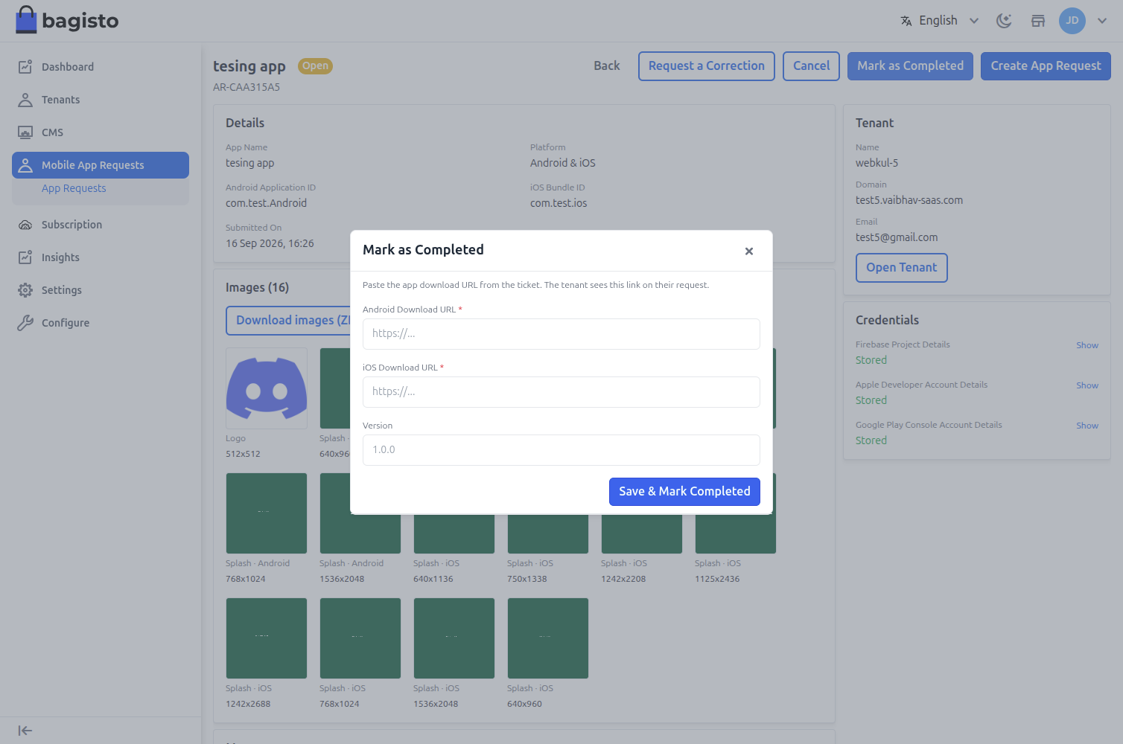Show Google Play Console Account Details

[1087, 426]
